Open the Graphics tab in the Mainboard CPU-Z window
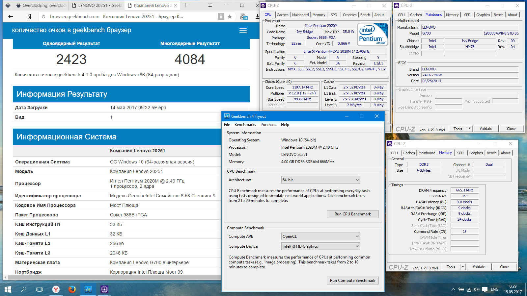This screenshot has height=296, width=527. (x=483, y=15)
